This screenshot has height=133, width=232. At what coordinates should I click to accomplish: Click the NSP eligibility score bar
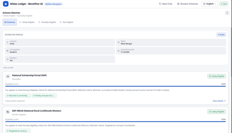[x=115, y=86]
